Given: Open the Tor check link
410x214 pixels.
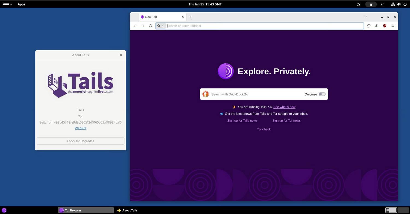Looking at the screenshot, I should click(264, 129).
